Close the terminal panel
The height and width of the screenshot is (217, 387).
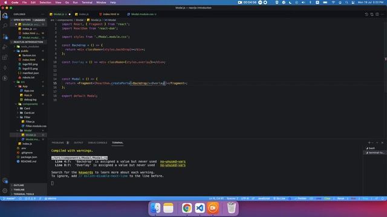coord(382,143)
